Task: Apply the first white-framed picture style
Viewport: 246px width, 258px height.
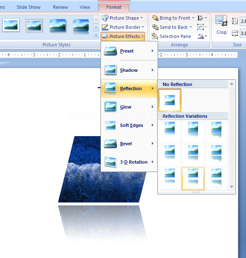Action: pos(11,25)
